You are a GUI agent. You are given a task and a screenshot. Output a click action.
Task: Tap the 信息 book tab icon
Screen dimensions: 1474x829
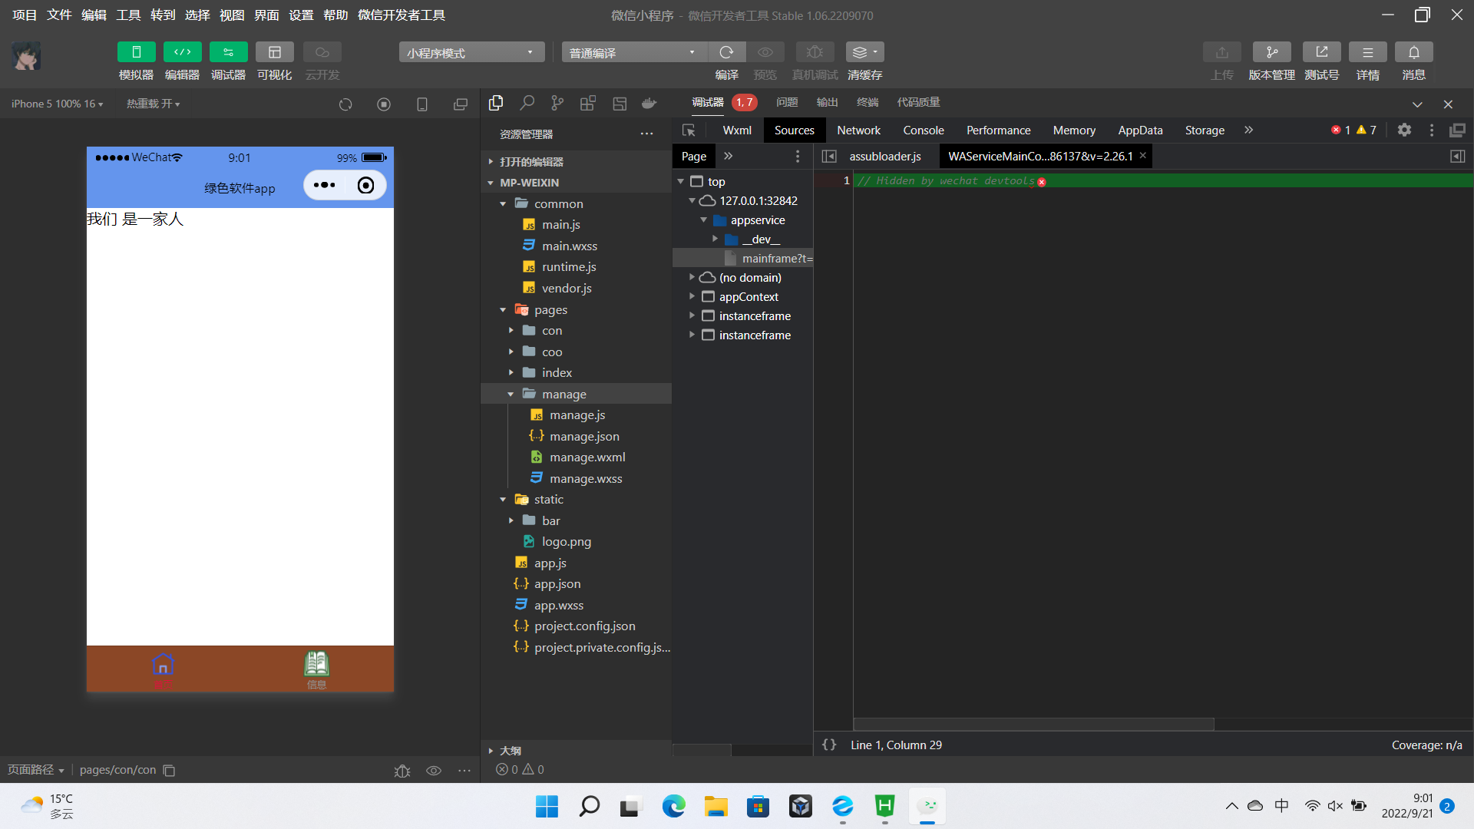[316, 665]
